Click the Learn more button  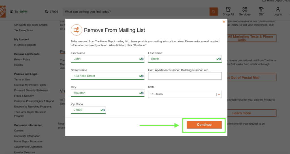point(241,113)
